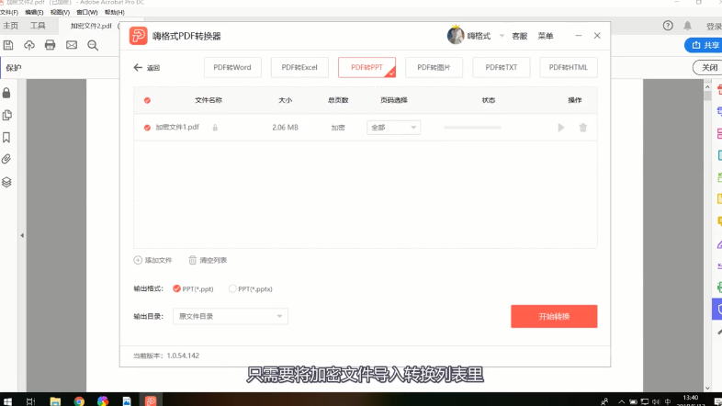Viewport: 722px width, 406px height.
Task: Go to Acrobat 工具 tab
Action: tap(38, 26)
